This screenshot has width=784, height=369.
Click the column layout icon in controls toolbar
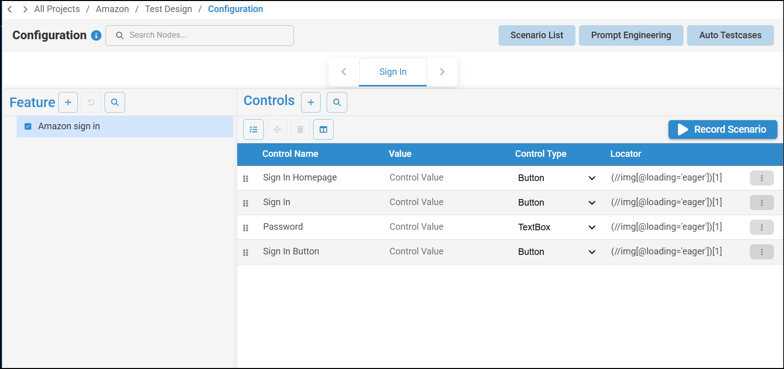tap(323, 130)
